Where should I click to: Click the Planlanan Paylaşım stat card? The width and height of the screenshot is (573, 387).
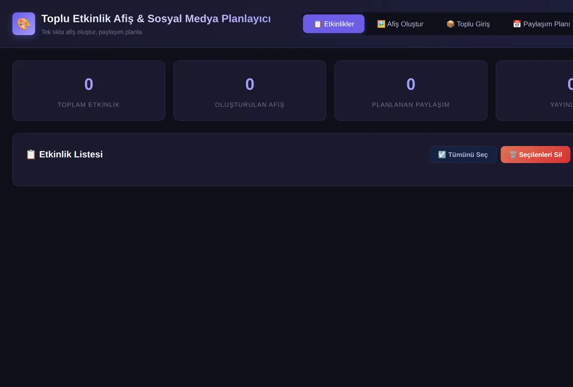coord(411,91)
